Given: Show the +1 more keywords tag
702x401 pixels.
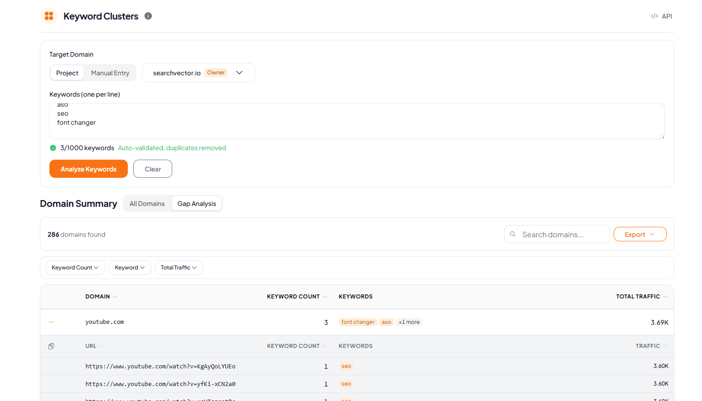Looking at the screenshot, I should [x=409, y=322].
